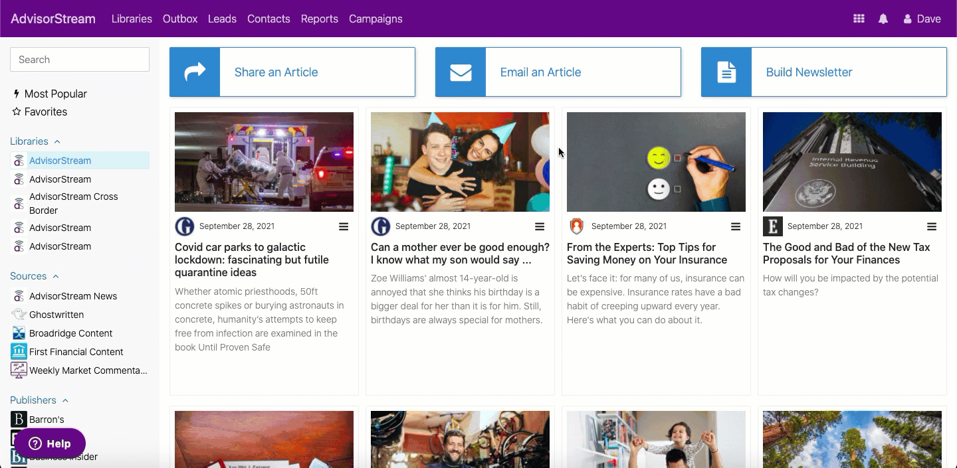Show Most Popular articles
The width and height of the screenshot is (957, 468).
50,94
